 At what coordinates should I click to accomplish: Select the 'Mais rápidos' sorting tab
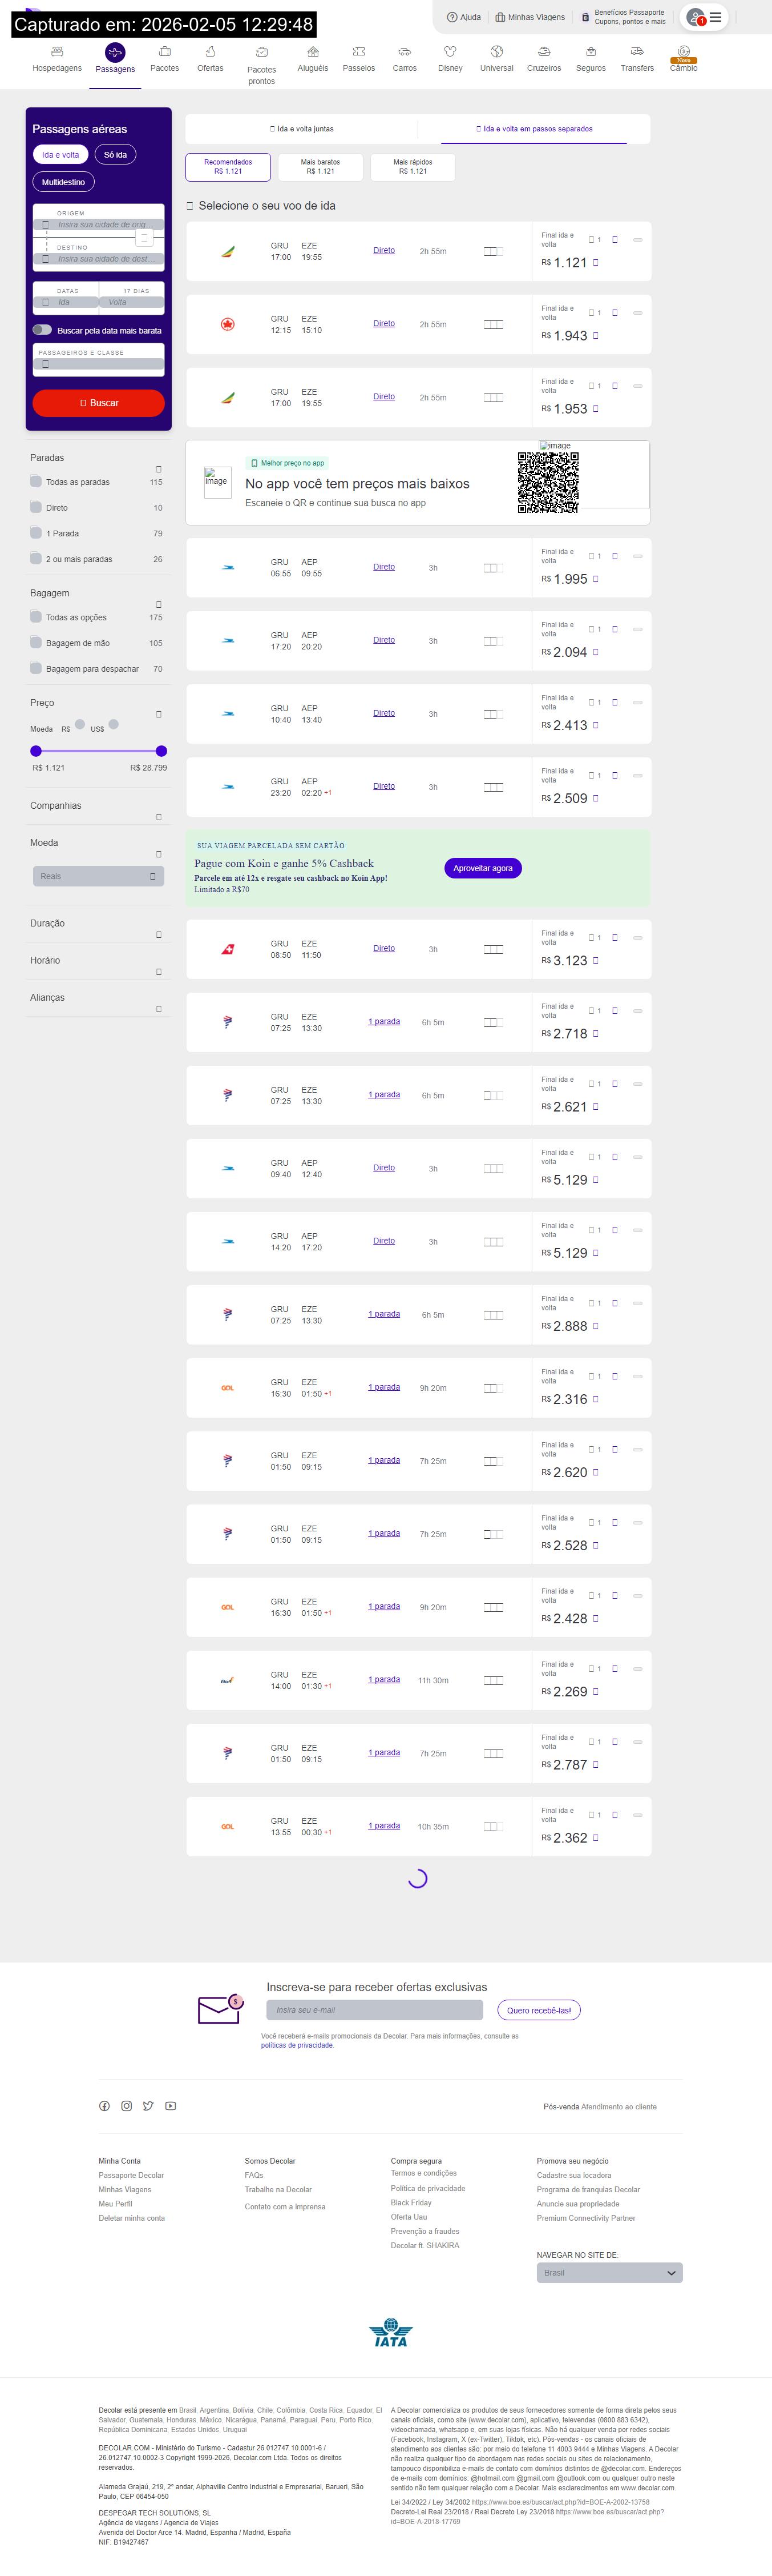pos(413,167)
